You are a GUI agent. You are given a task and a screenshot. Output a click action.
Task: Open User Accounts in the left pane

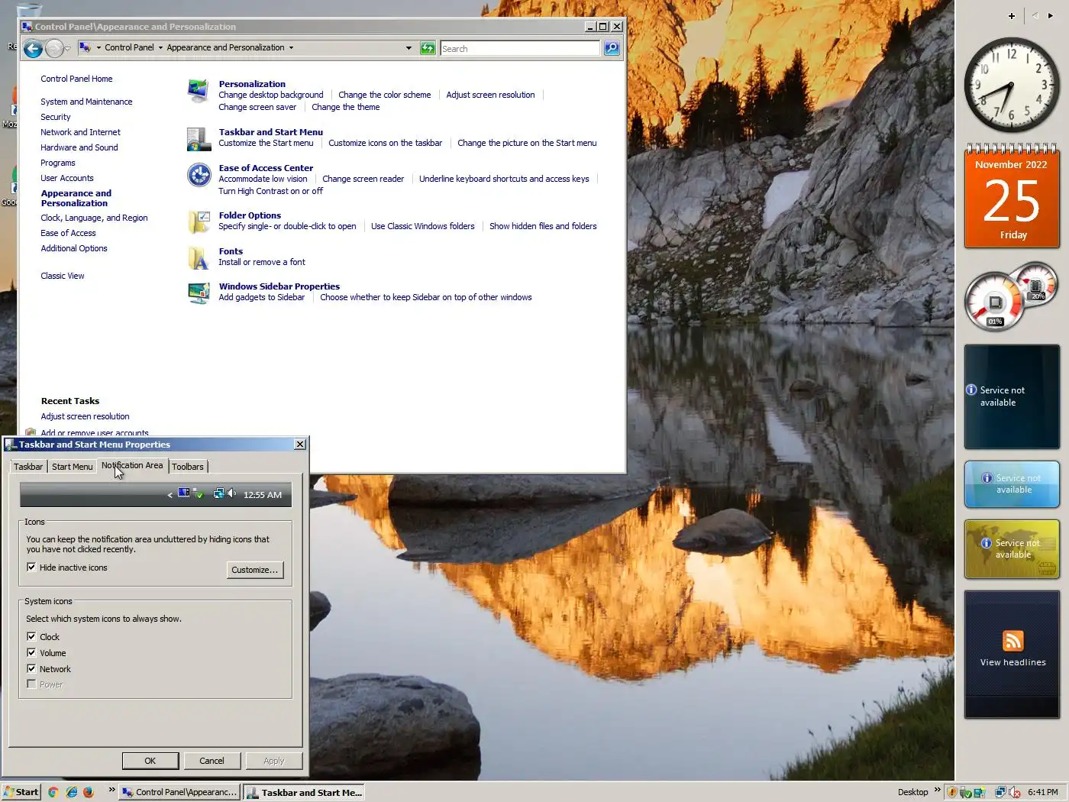67,178
